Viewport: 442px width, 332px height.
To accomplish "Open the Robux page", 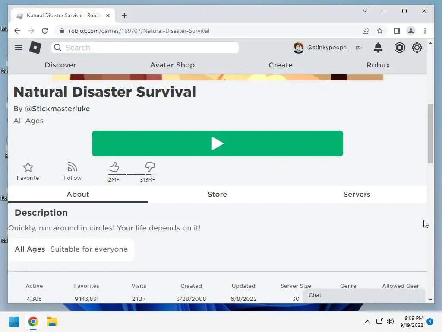I will (x=378, y=65).
